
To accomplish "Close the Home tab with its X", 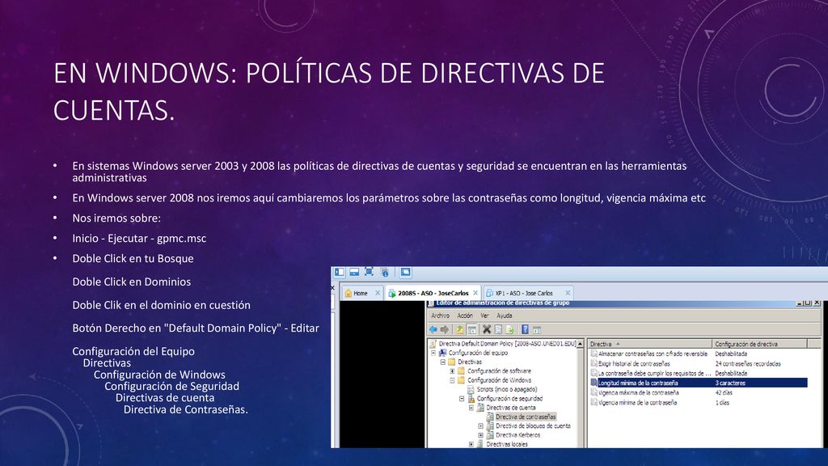I will tap(378, 293).
